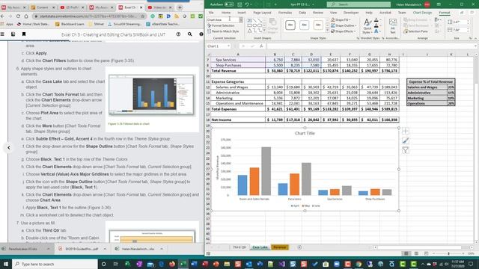Open Chart Filters funnel button beside chart

[x=406, y=150]
